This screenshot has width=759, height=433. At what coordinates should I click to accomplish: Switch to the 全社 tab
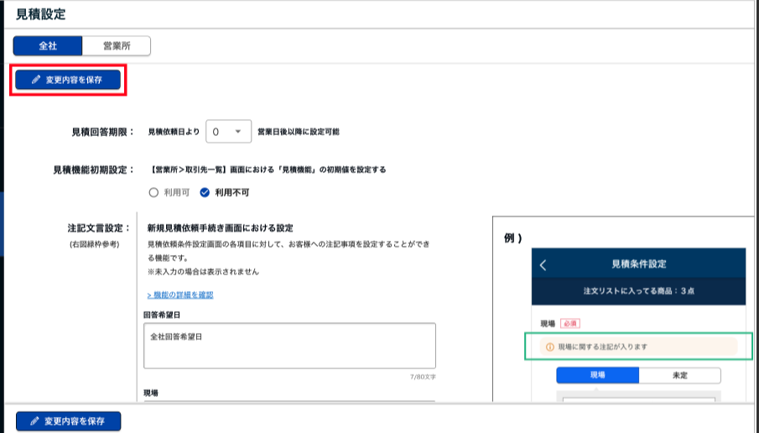[x=48, y=45]
